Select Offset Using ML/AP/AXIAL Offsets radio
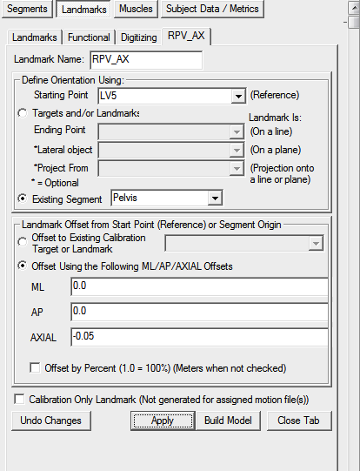This screenshot has height=471, width=360. [22, 266]
